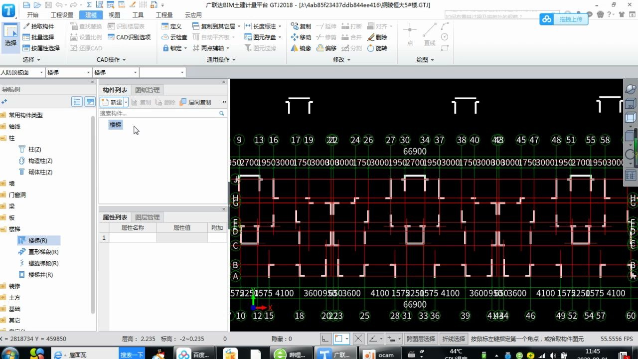The width and height of the screenshot is (638, 359).
Task: Activate the 选择 (Select) tool
Action: [10, 37]
